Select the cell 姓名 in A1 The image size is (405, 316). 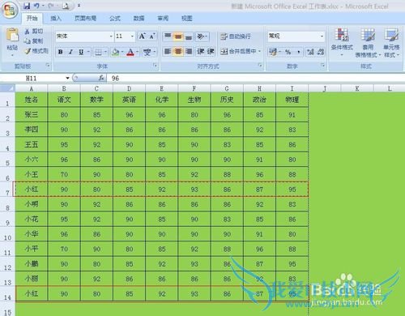click(32, 100)
